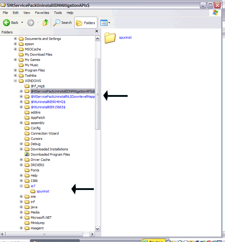The height and width of the screenshot is (242, 225).
Task: Open the File menu
Action: point(5,13)
